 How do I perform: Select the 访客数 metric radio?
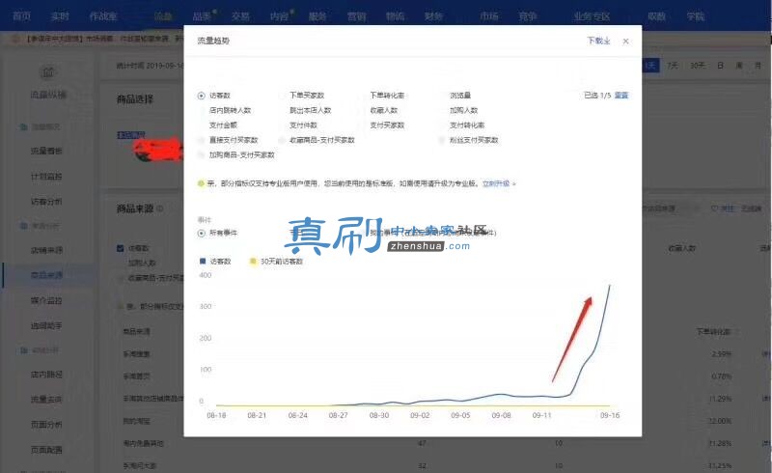click(201, 96)
